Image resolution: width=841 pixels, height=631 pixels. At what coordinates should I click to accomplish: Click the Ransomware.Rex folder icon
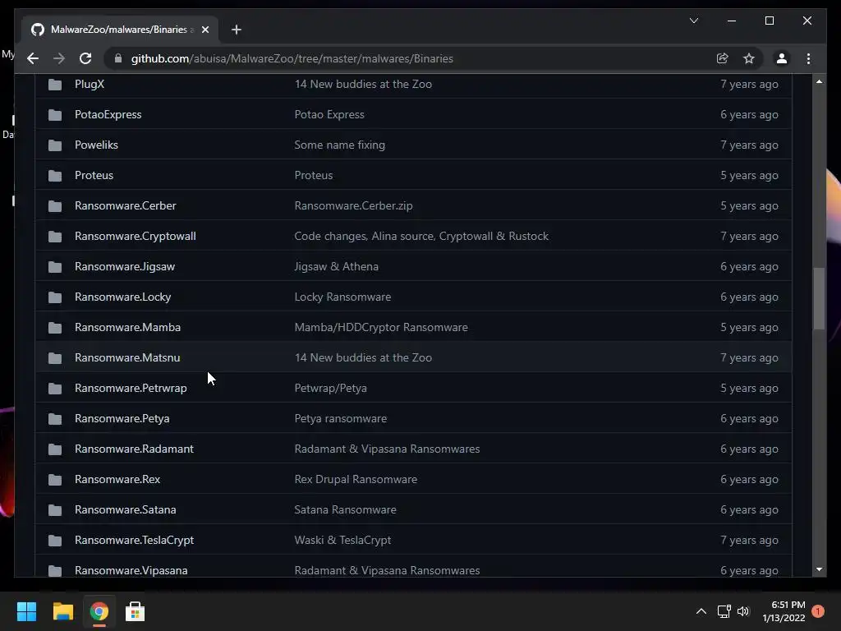(55, 480)
